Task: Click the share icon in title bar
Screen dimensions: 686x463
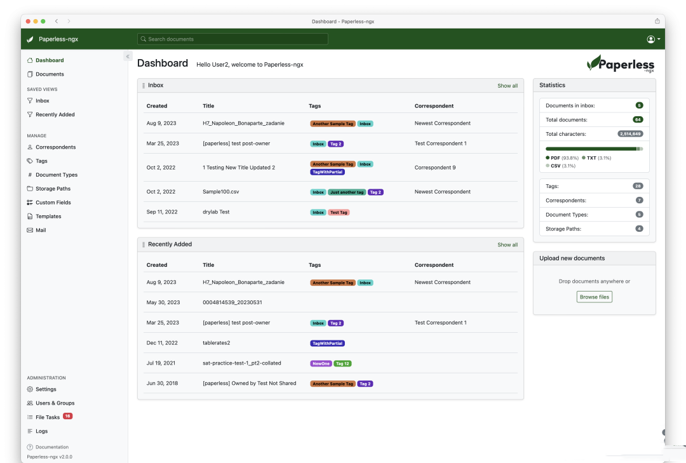Action: (657, 21)
